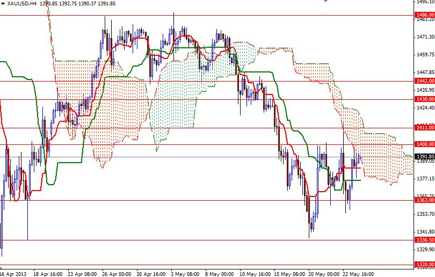Click the close value 1391.85 in the header
The height and width of the screenshot is (277, 435).
(x=106, y=4)
